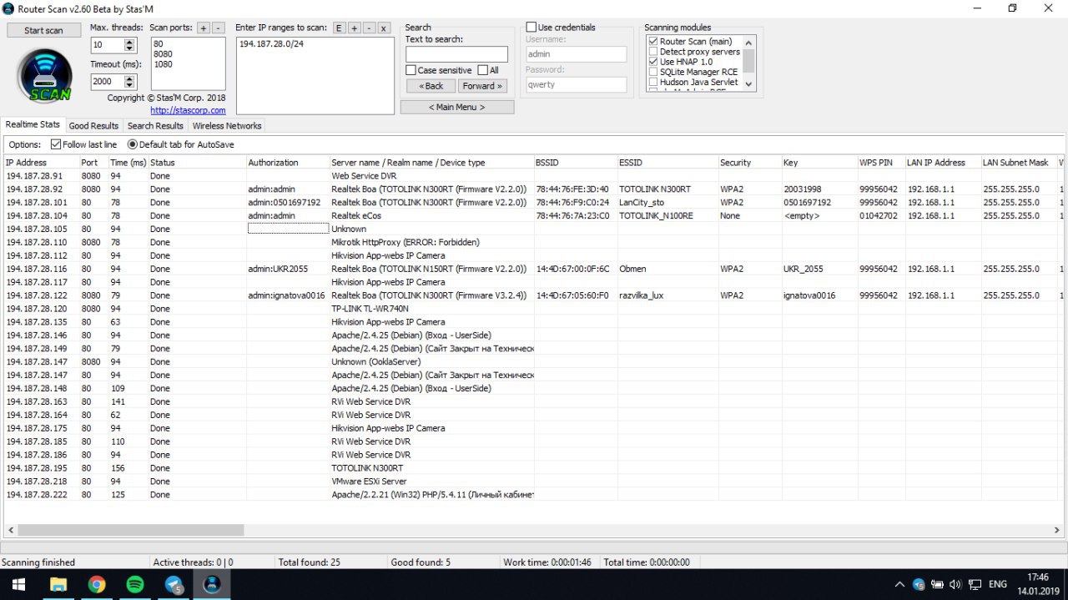Launch Google Chrome from the taskbar
The width and height of the screenshot is (1068, 600).
click(x=96, y=584)
